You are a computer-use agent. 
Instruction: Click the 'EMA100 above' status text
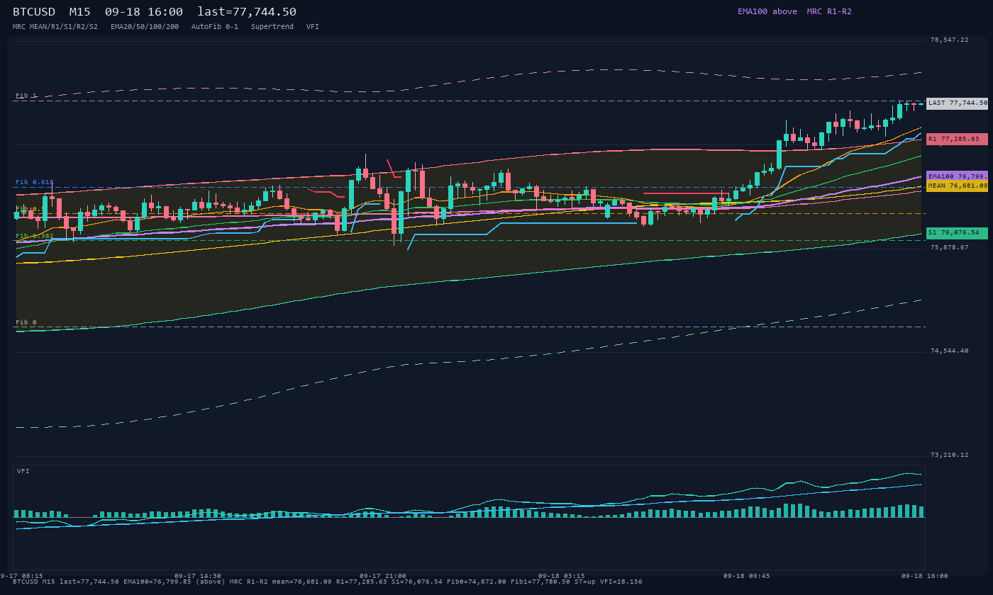click(x=767, y=11)
